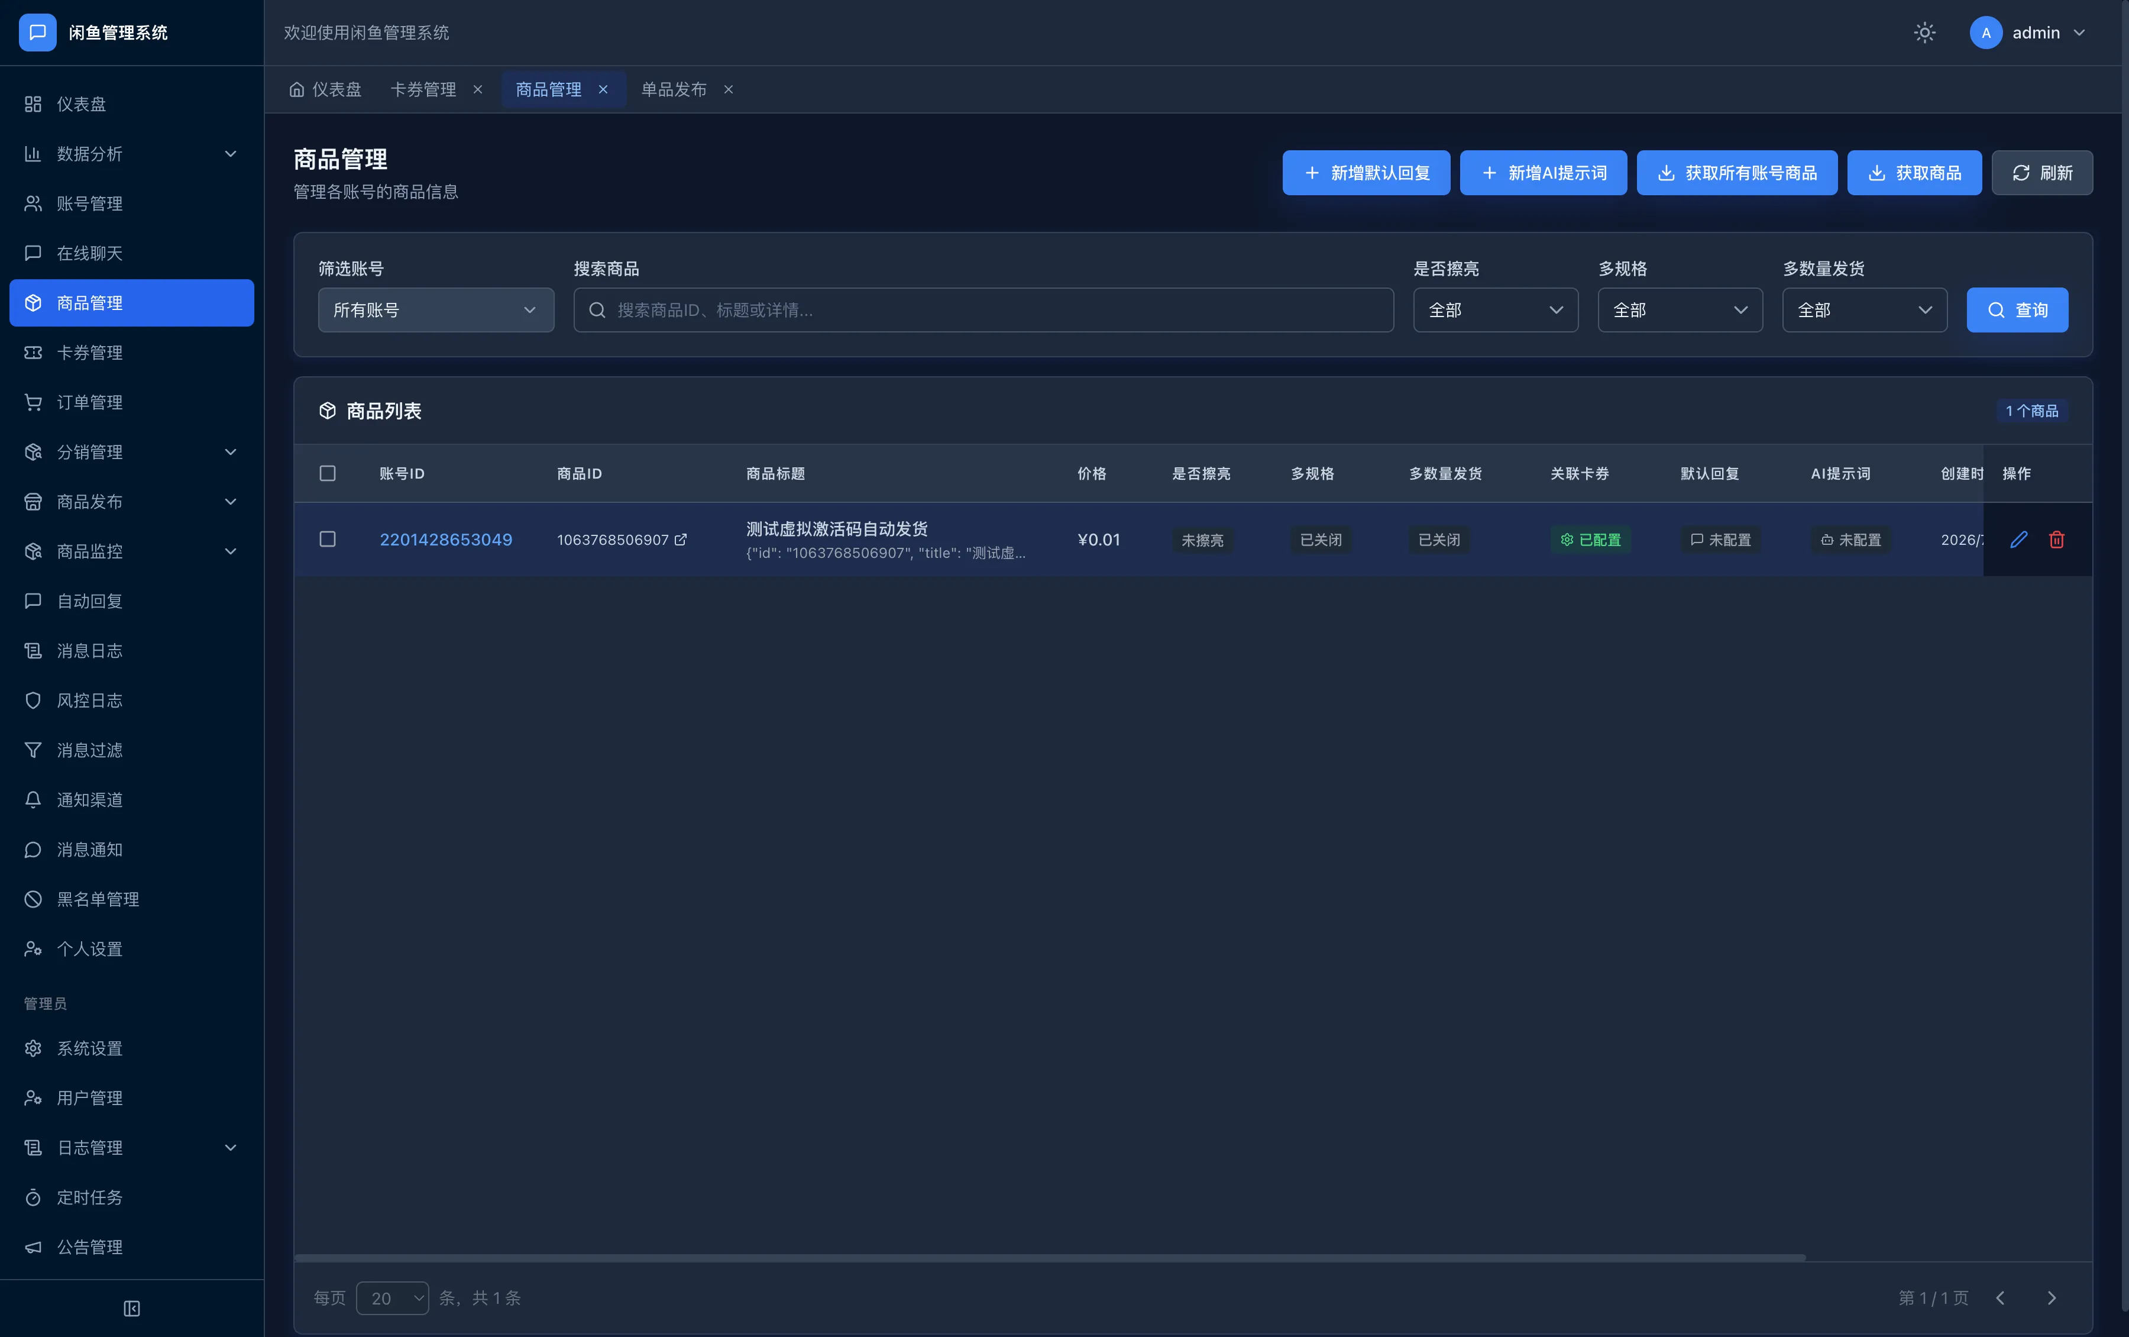The image size is (2129, 1337).
Task: Open 公告管理 in the sidebar
Action: [132, 1247]
